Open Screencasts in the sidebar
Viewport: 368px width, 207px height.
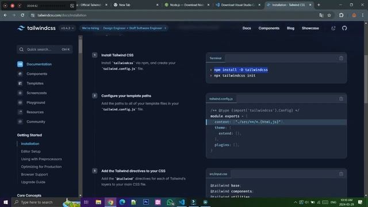pos(32,93)
